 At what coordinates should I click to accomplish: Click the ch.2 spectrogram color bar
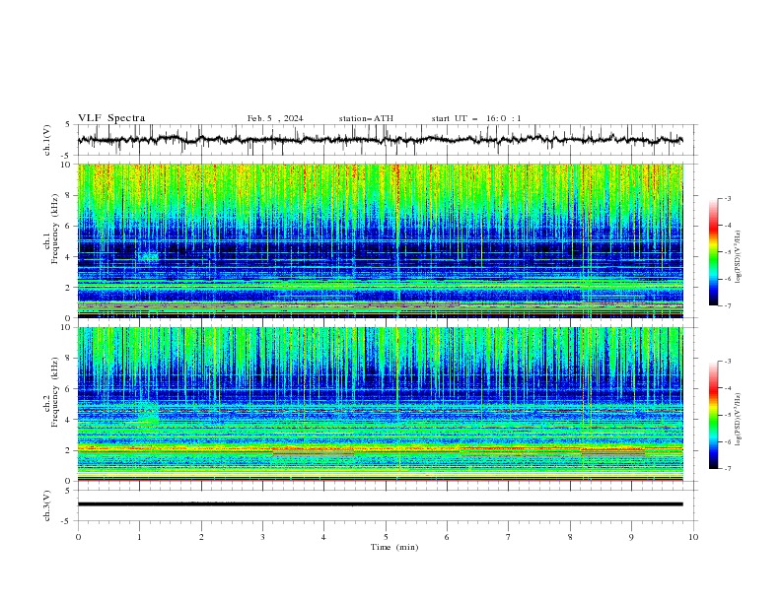tap(714, 415)
